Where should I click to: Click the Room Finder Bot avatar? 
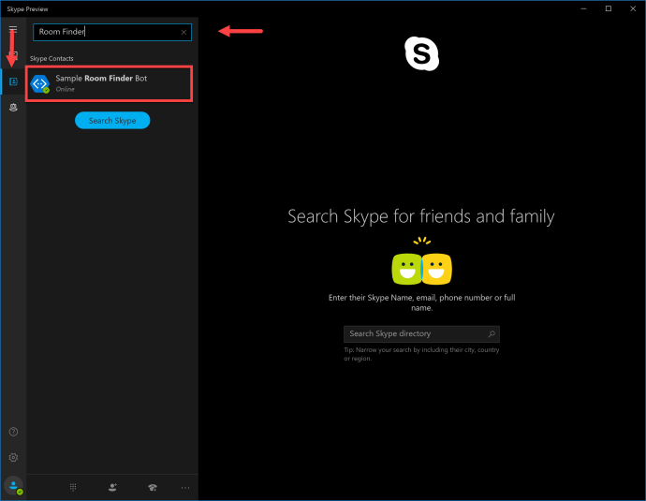point(40,84)
